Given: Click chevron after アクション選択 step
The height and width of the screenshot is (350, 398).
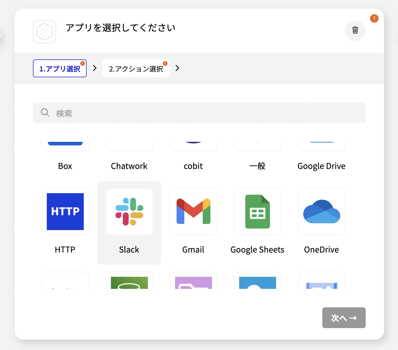Looking at the screenshot, I should [177, 68].
